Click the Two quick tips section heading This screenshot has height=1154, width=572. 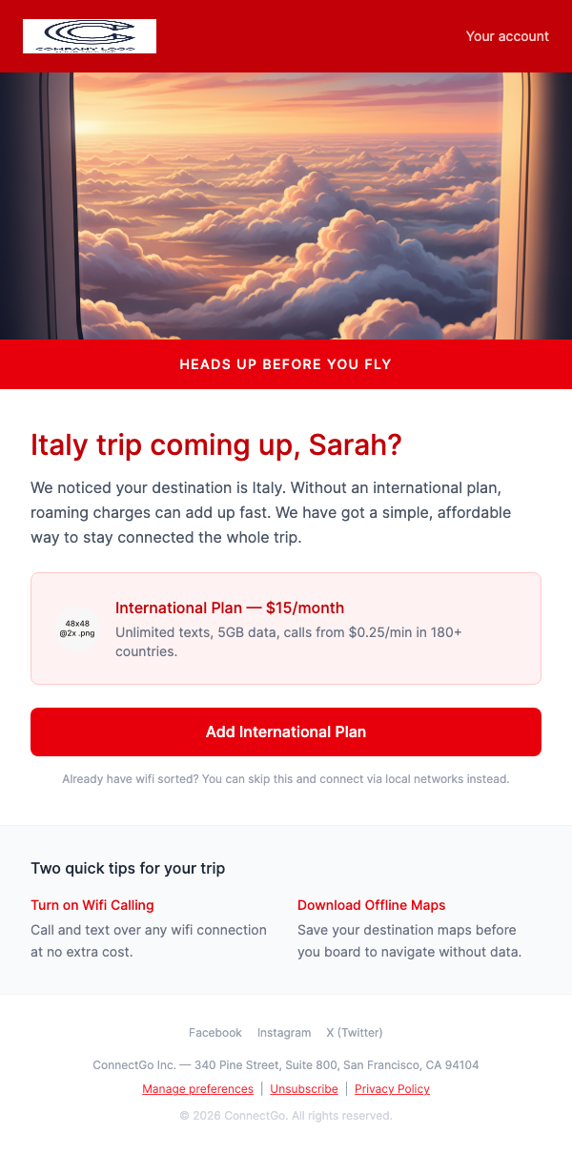tap(126, 868)
